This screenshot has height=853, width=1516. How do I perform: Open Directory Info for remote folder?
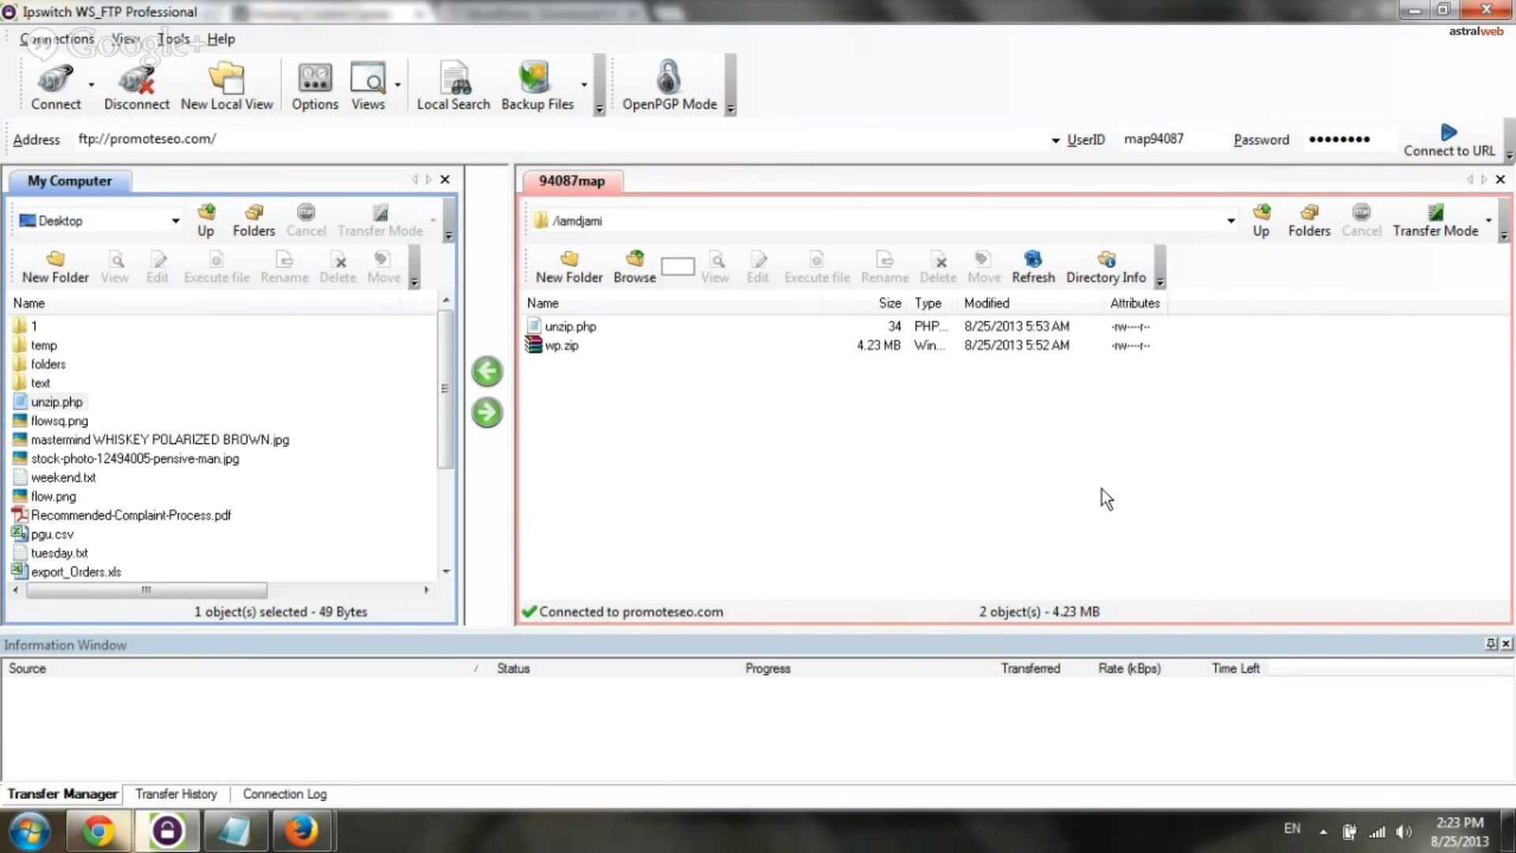click(1105, 267)
